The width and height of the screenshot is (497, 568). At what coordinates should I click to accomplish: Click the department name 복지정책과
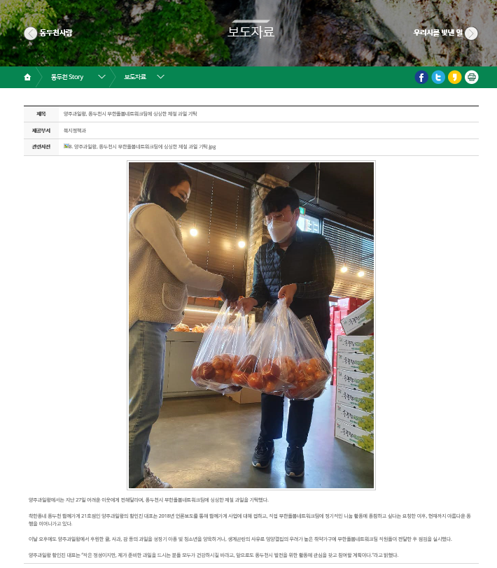coord(75,130)
